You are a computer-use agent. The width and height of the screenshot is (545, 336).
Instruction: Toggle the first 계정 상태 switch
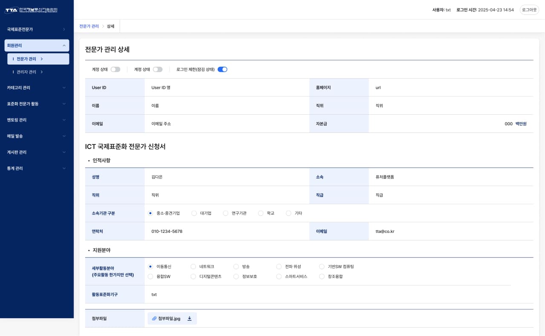pos(115,69)
